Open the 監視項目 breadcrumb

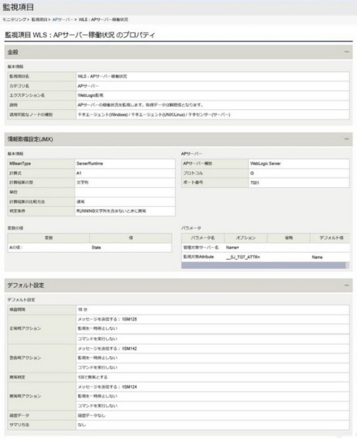pyautogui.click(x=40, y=19)
